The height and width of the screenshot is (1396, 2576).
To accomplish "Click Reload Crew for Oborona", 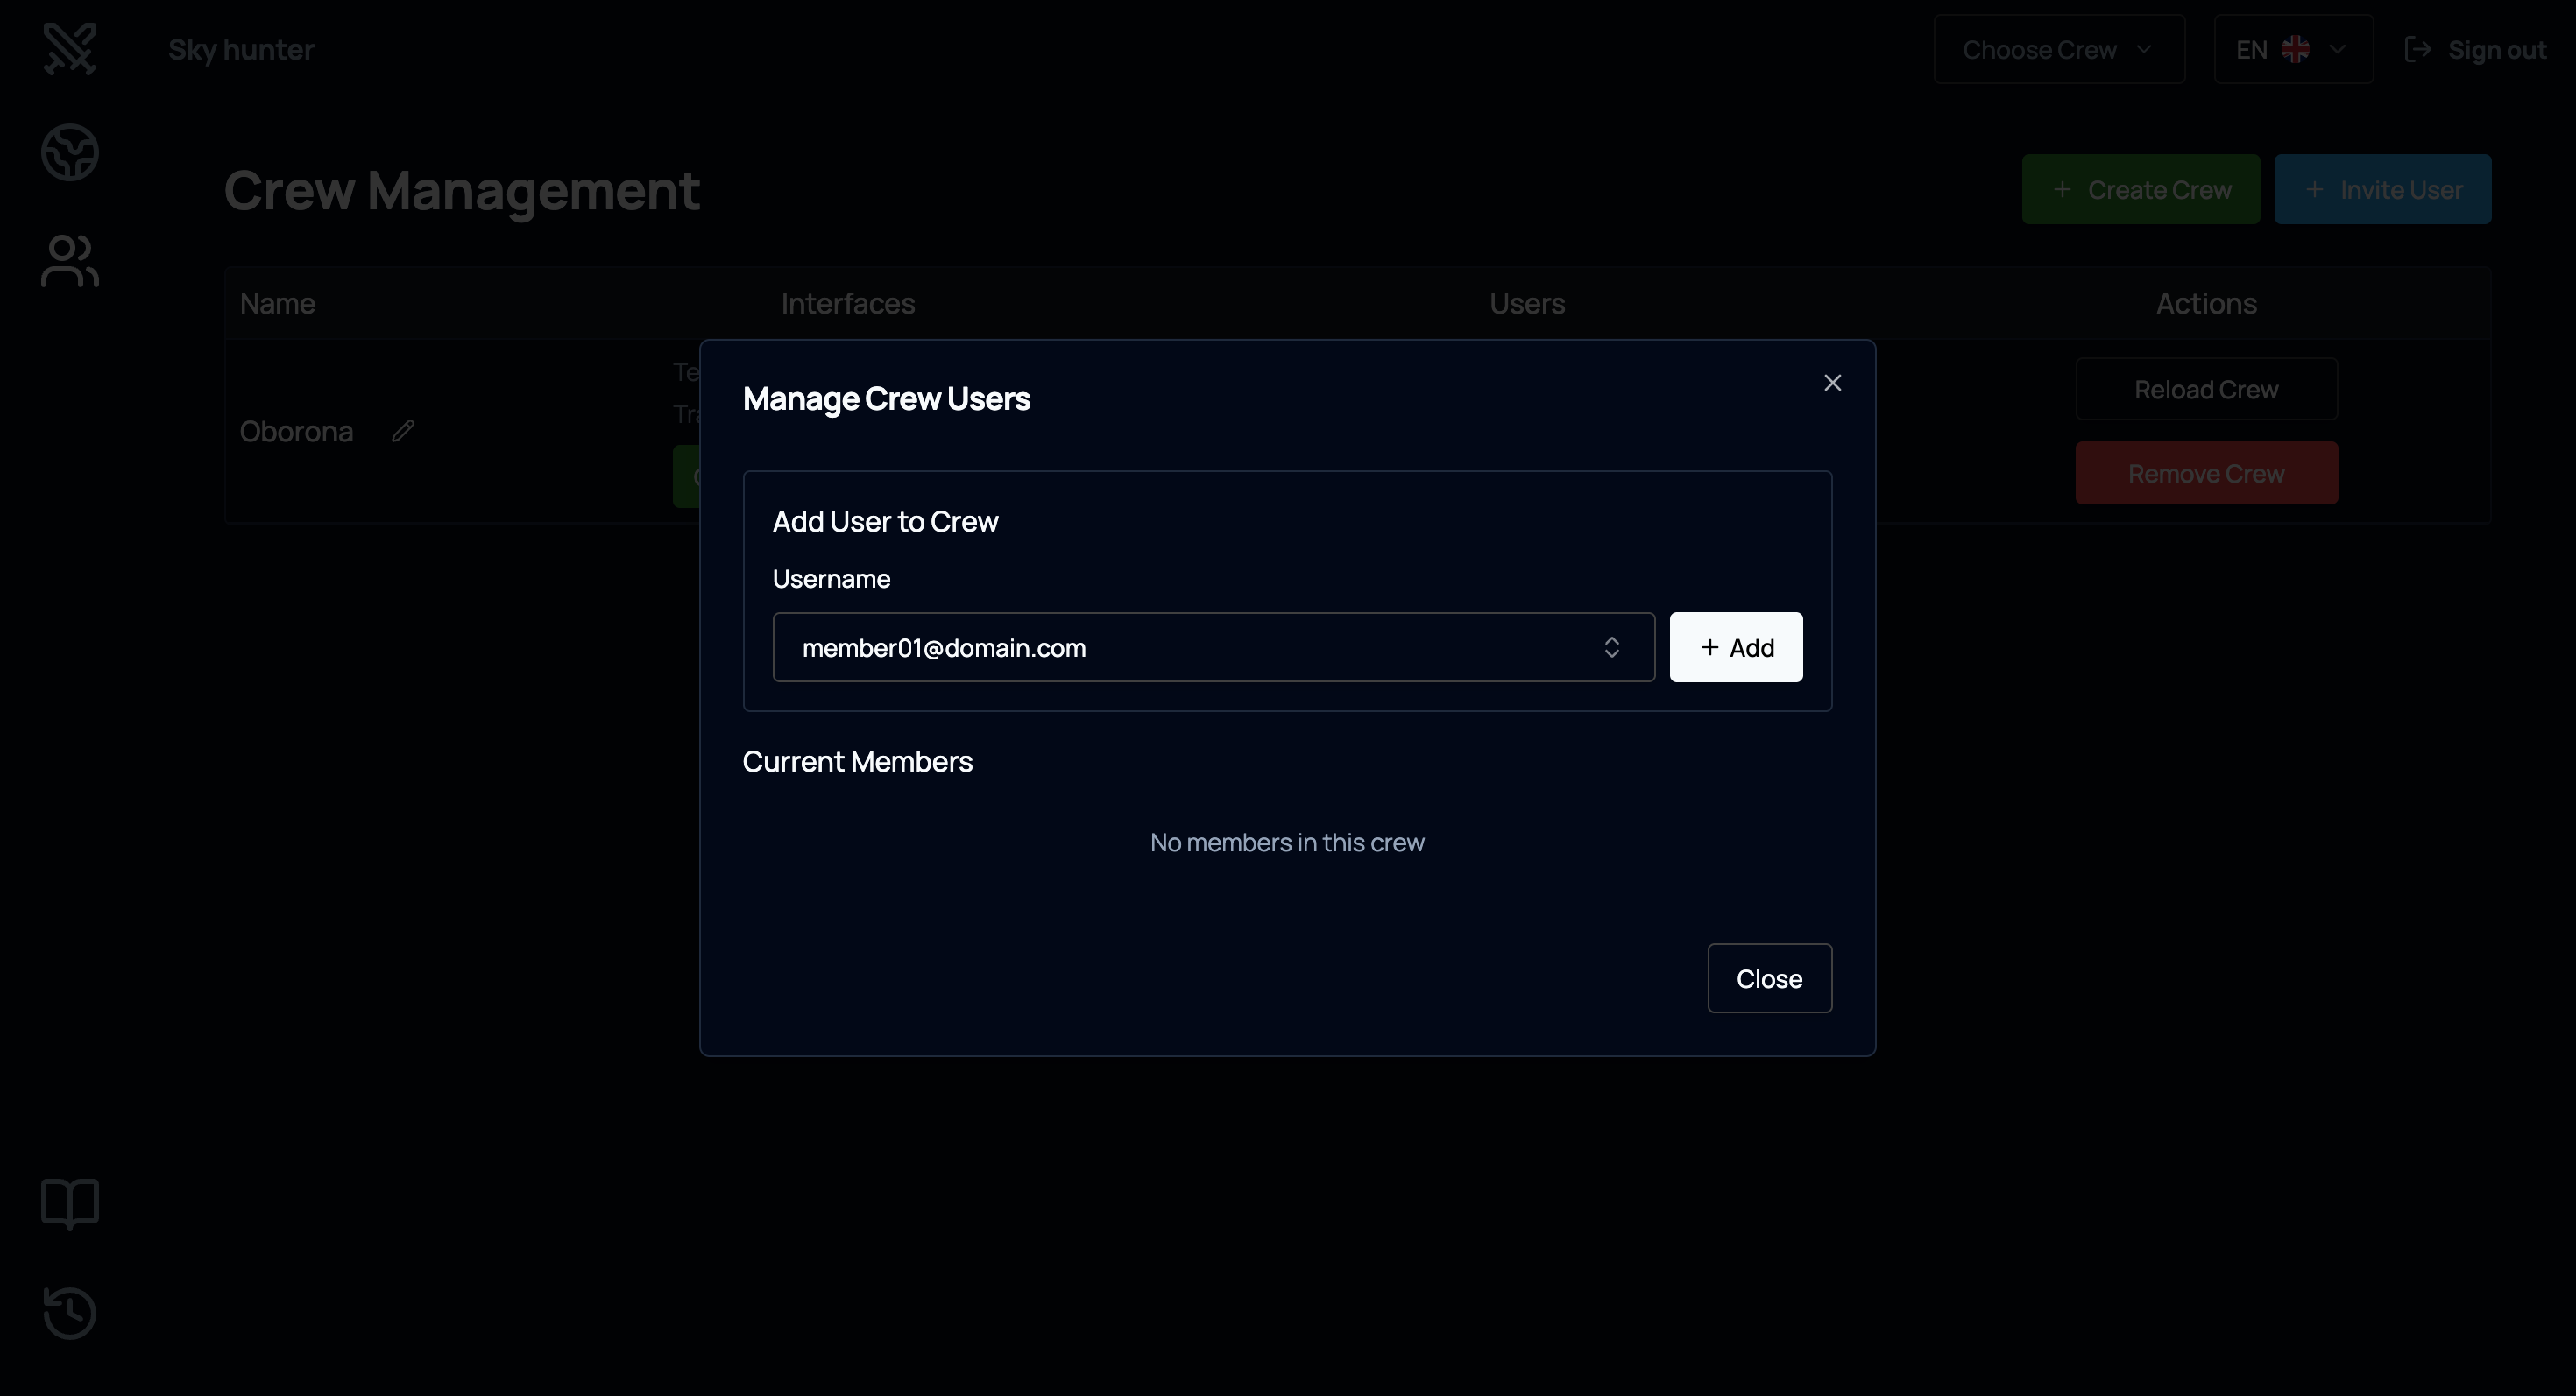I will [x=2205, y=390].
